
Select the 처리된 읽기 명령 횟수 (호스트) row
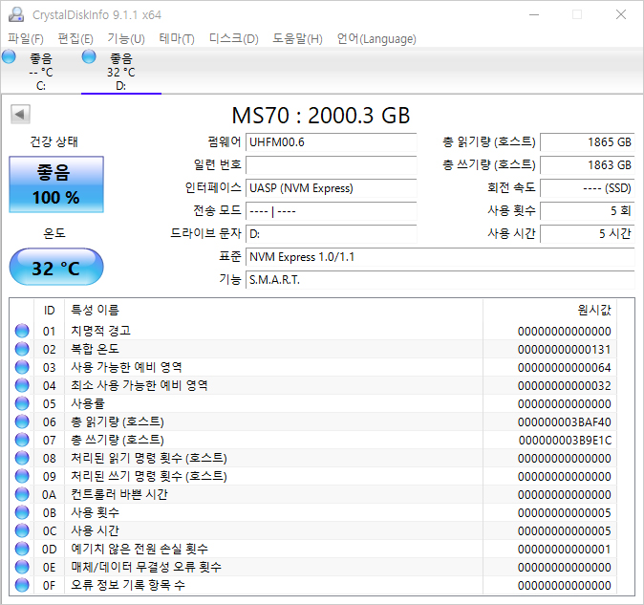tap(313, 458)
